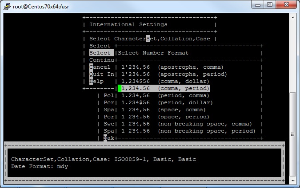Minimize the terminal window

259,4
